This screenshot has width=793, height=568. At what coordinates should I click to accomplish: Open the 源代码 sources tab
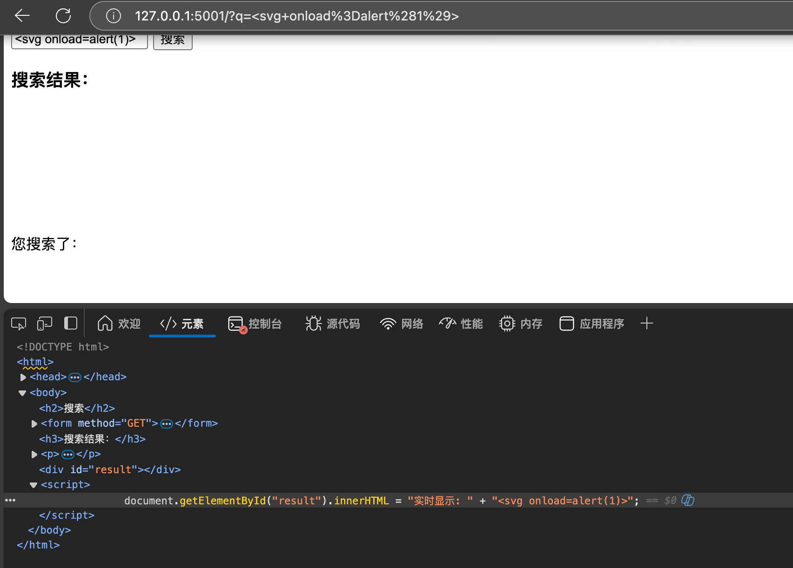333,324
